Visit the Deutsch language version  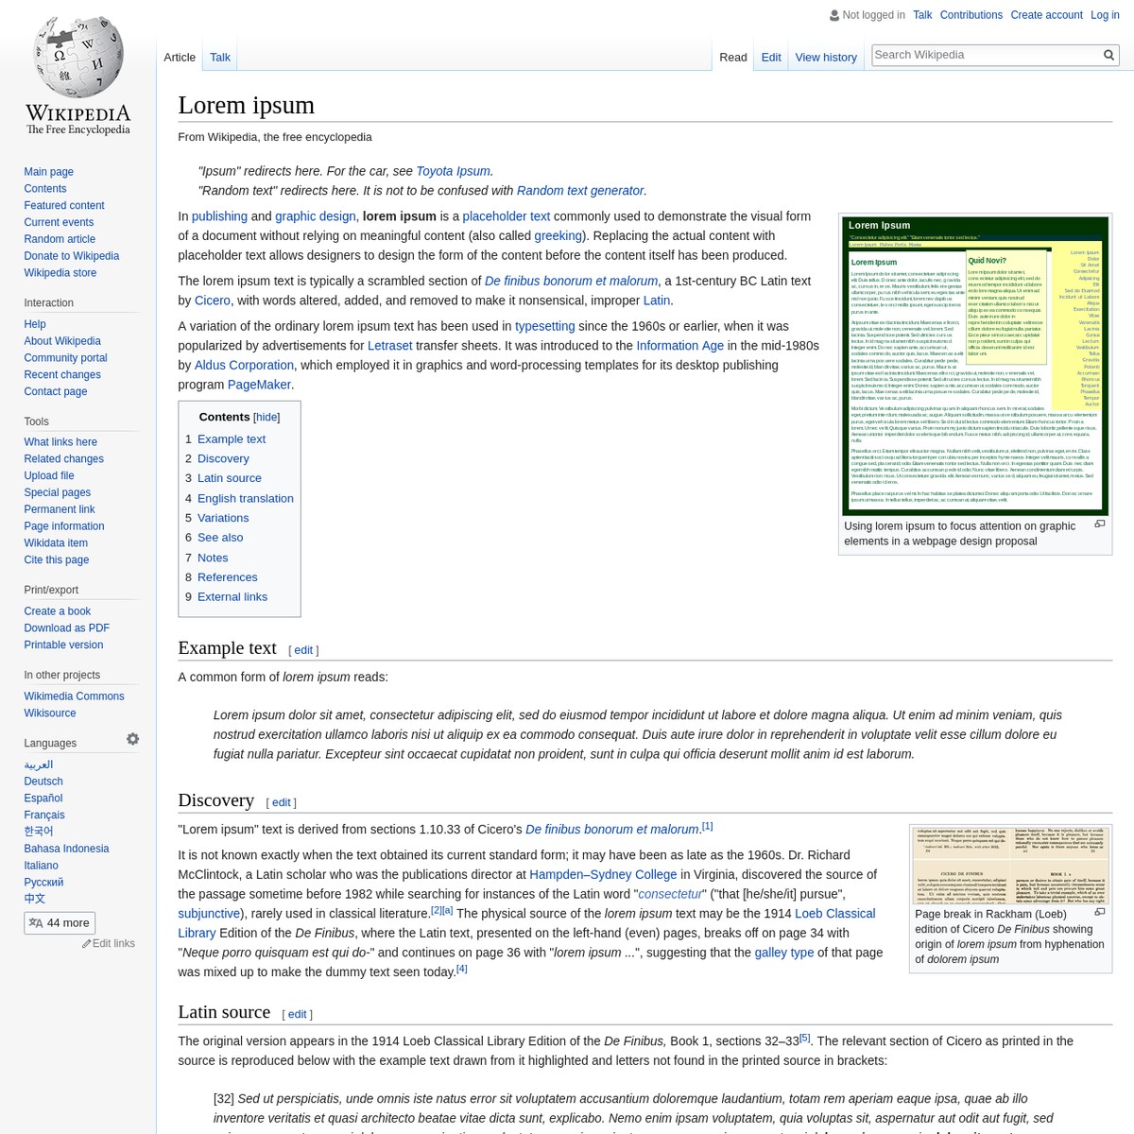coord(43,782)
